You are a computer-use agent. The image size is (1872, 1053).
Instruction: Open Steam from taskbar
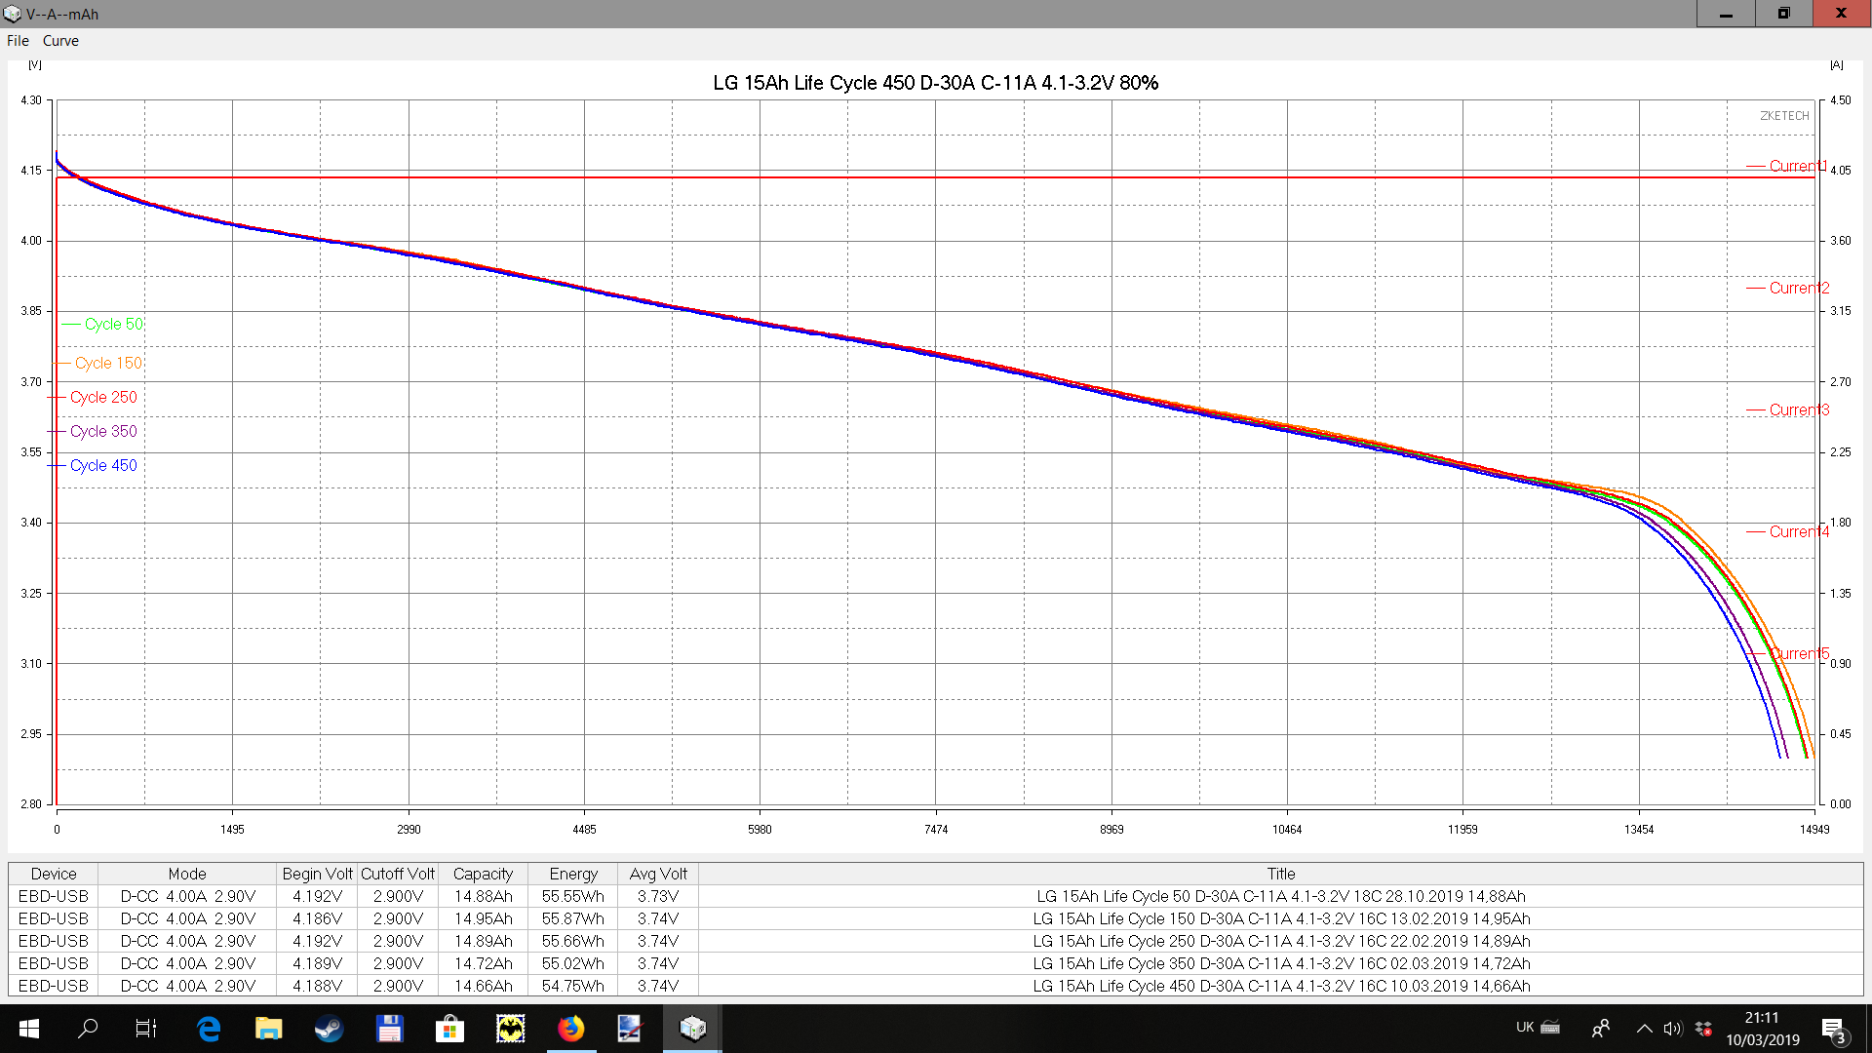coord(329,1029)
